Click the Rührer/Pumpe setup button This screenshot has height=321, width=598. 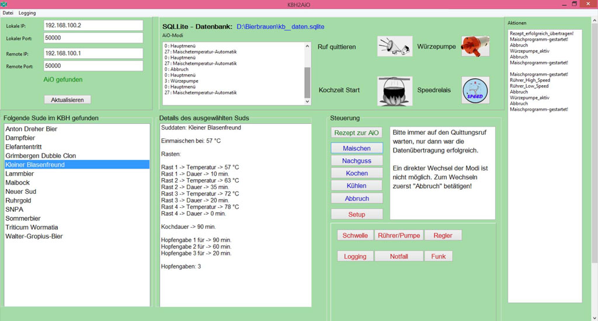399,235
